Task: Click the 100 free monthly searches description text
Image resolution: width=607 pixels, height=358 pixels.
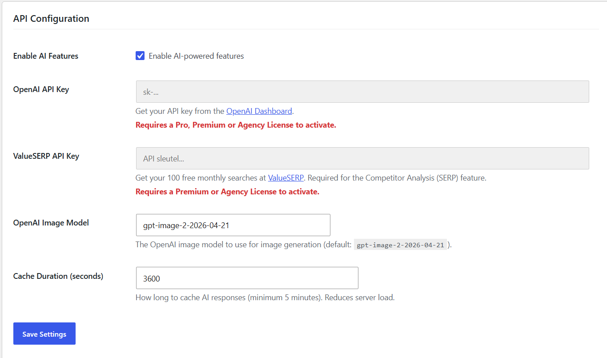Action: pyautogui.click(x=311, y=178)
